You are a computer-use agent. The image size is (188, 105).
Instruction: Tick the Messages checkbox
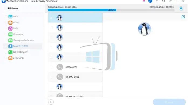[6, 34]
